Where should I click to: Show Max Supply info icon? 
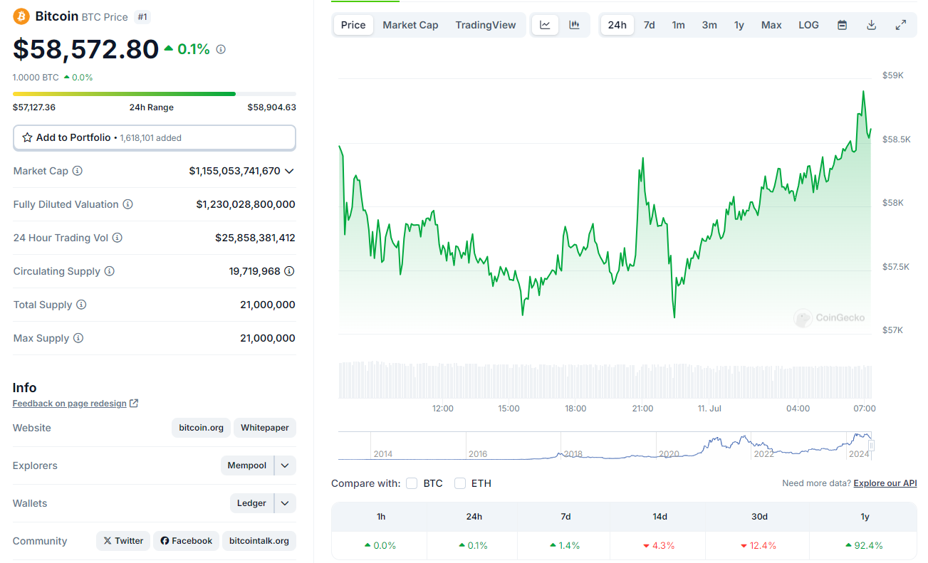pyautogui.click(x=78, y=338)
